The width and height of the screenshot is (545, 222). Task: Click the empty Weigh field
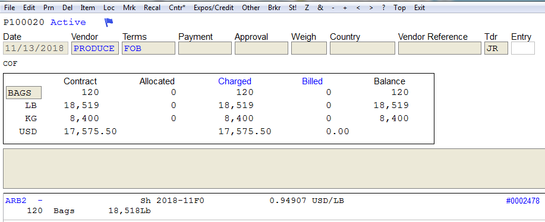click(309, 48)
